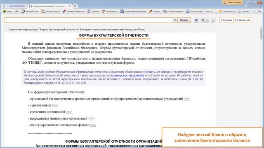
Task: Click the scrollbar up arrow
Action: pyautogui.click(x=261, y=27)
